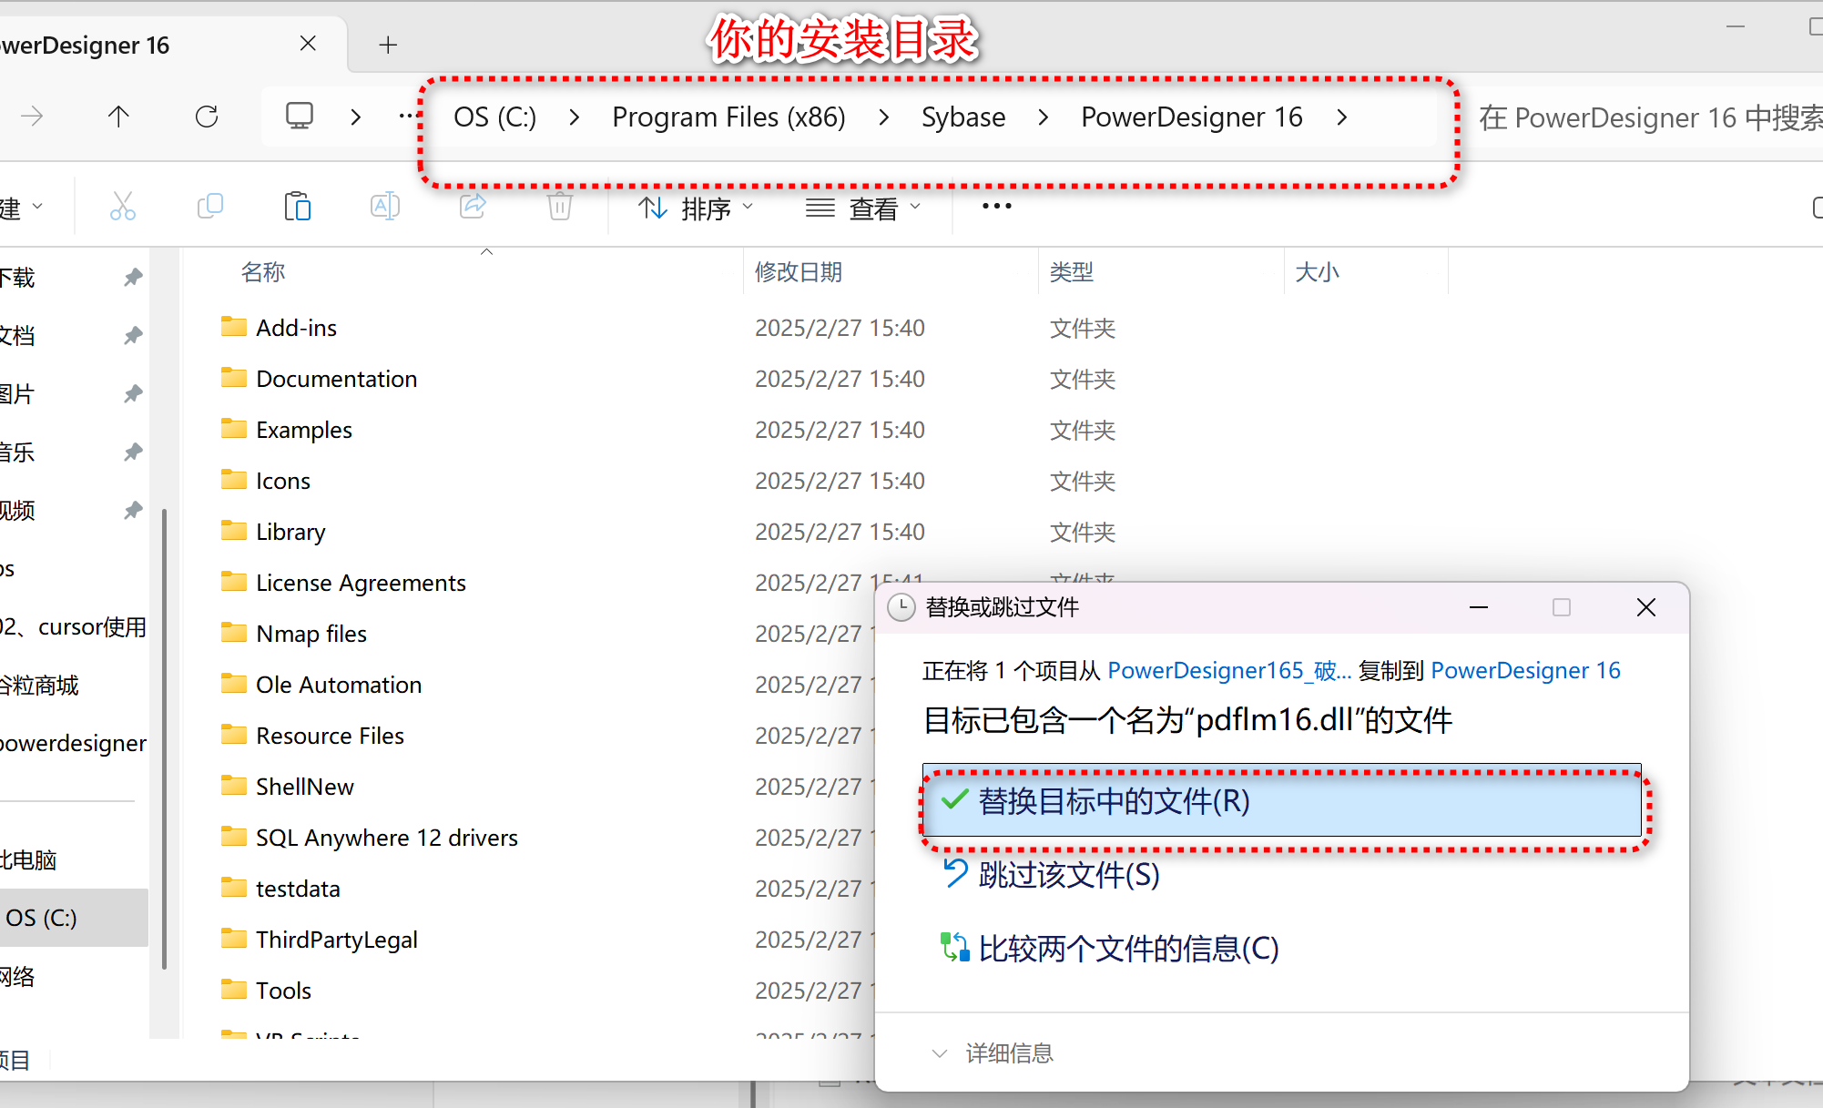Select OS (C:) in navigation sidebar
This screenshot has height=1108, width=1823.
point(42,918)
